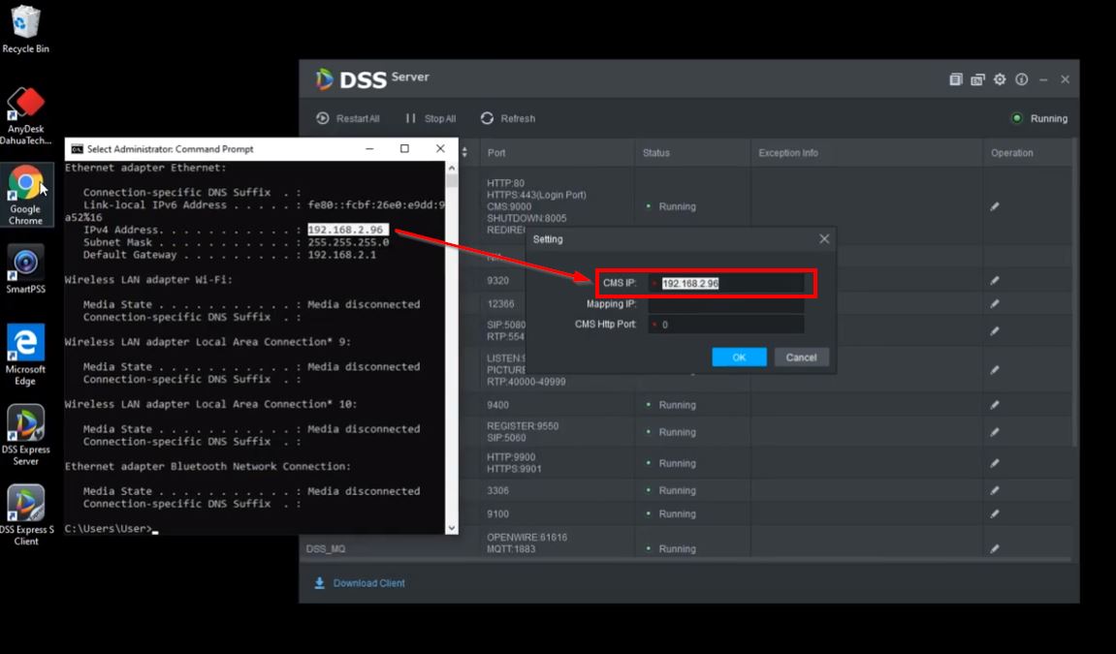Open the log viewer icon in title bar
This screenshot has height=654, width=1116.
(956, 79)
